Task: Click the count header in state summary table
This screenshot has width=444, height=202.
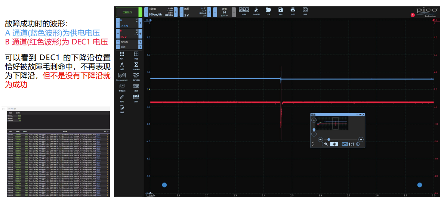Action: coord(18,113)
